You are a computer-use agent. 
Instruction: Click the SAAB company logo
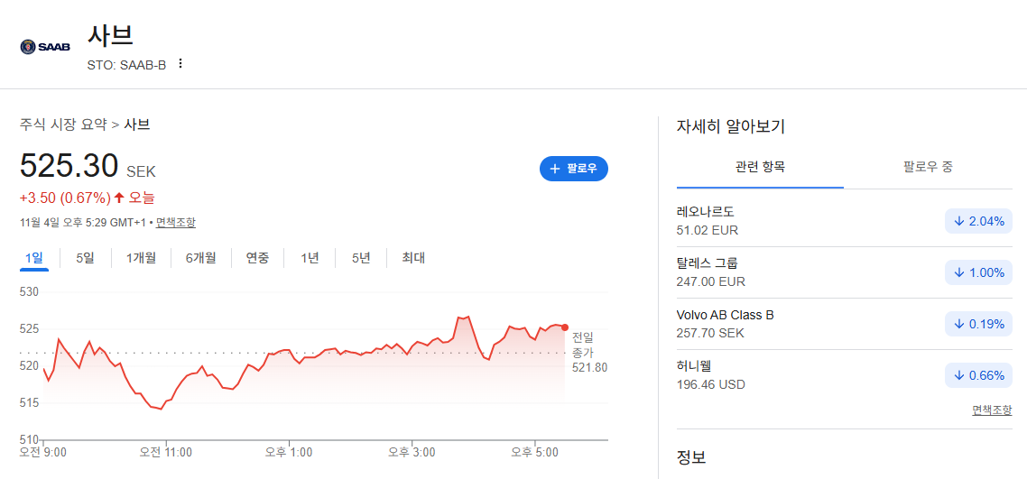click(x=45, y=47)
